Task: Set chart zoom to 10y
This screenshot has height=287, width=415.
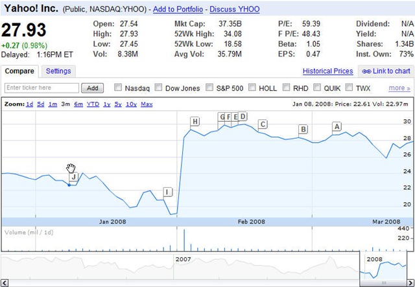Action: click(x=131, y=104)
